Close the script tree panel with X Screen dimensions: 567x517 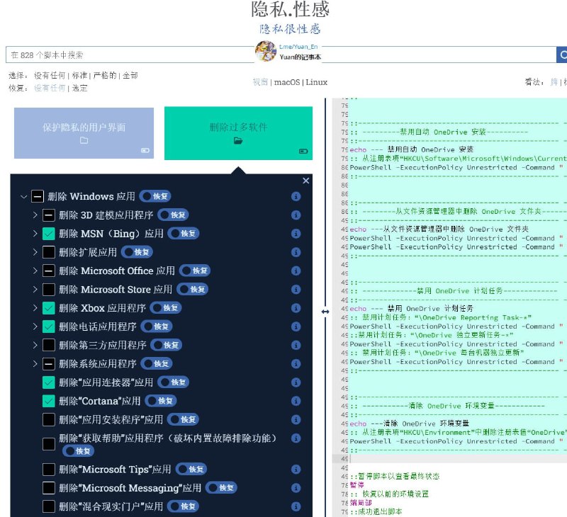click(306, 181)
